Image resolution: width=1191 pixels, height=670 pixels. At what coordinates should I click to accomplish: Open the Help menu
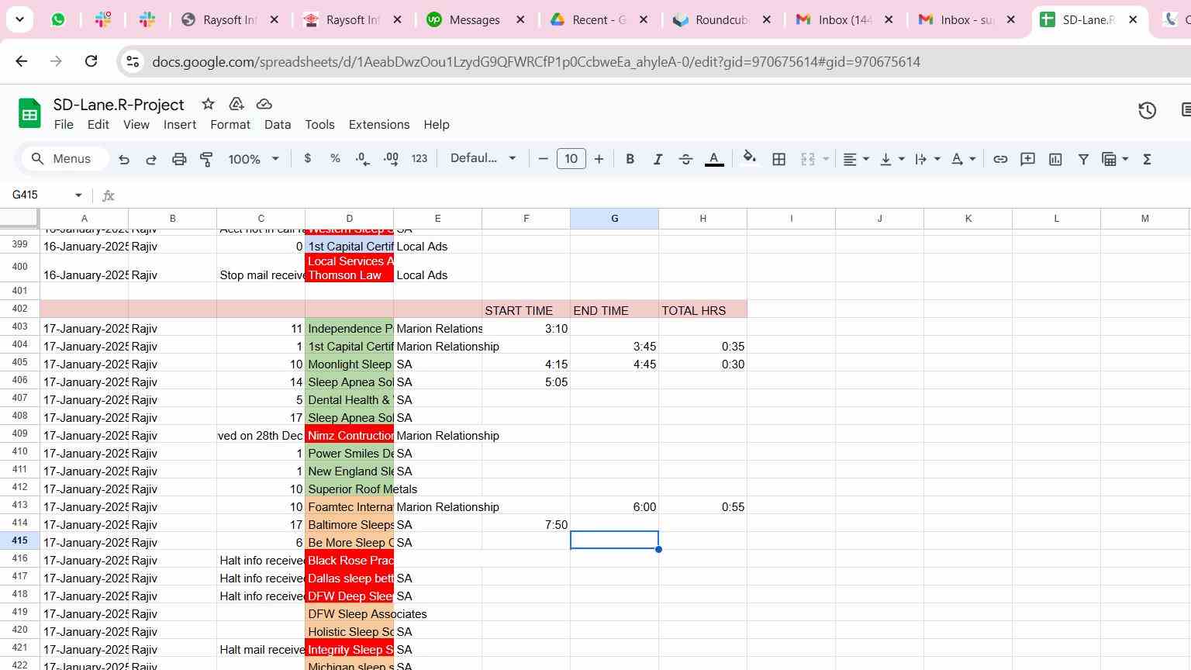[x=437, y=125]
